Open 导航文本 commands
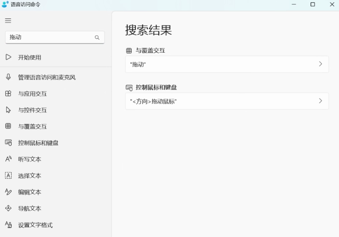Image resolution: width=339 pixels, height=237 pixels. 56,209
